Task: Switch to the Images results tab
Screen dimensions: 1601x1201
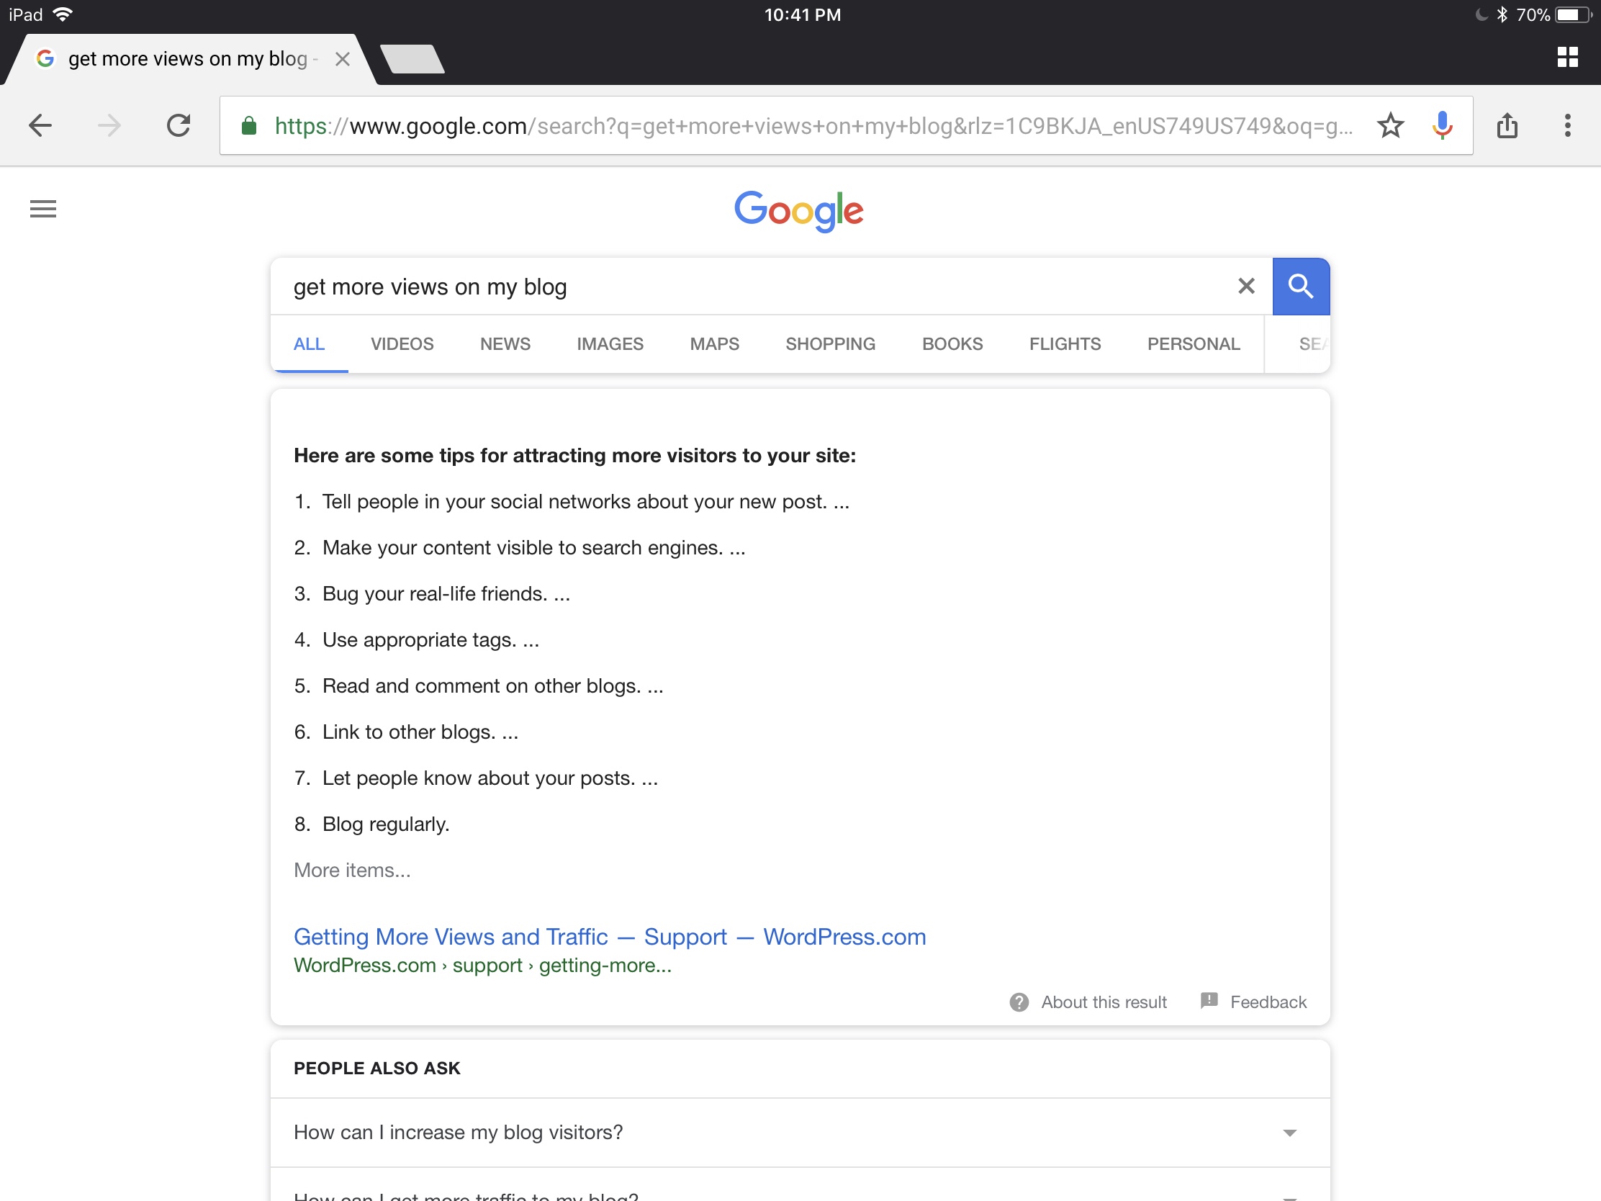Action: [x=610, y=345]
